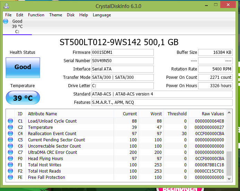Image resolution: width=240 pixels, height=191 pixels.
Task: Select the C: drive tab at top
Action: coord(17,26)
